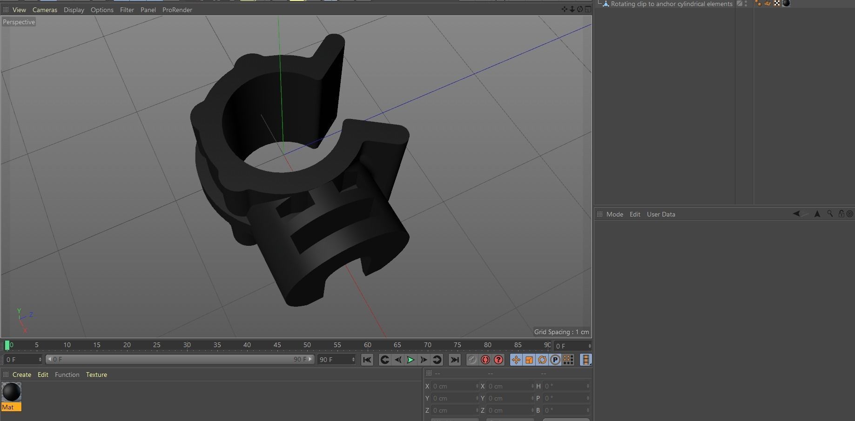Select the orange crown-shaped tag on object

[767, 3]
